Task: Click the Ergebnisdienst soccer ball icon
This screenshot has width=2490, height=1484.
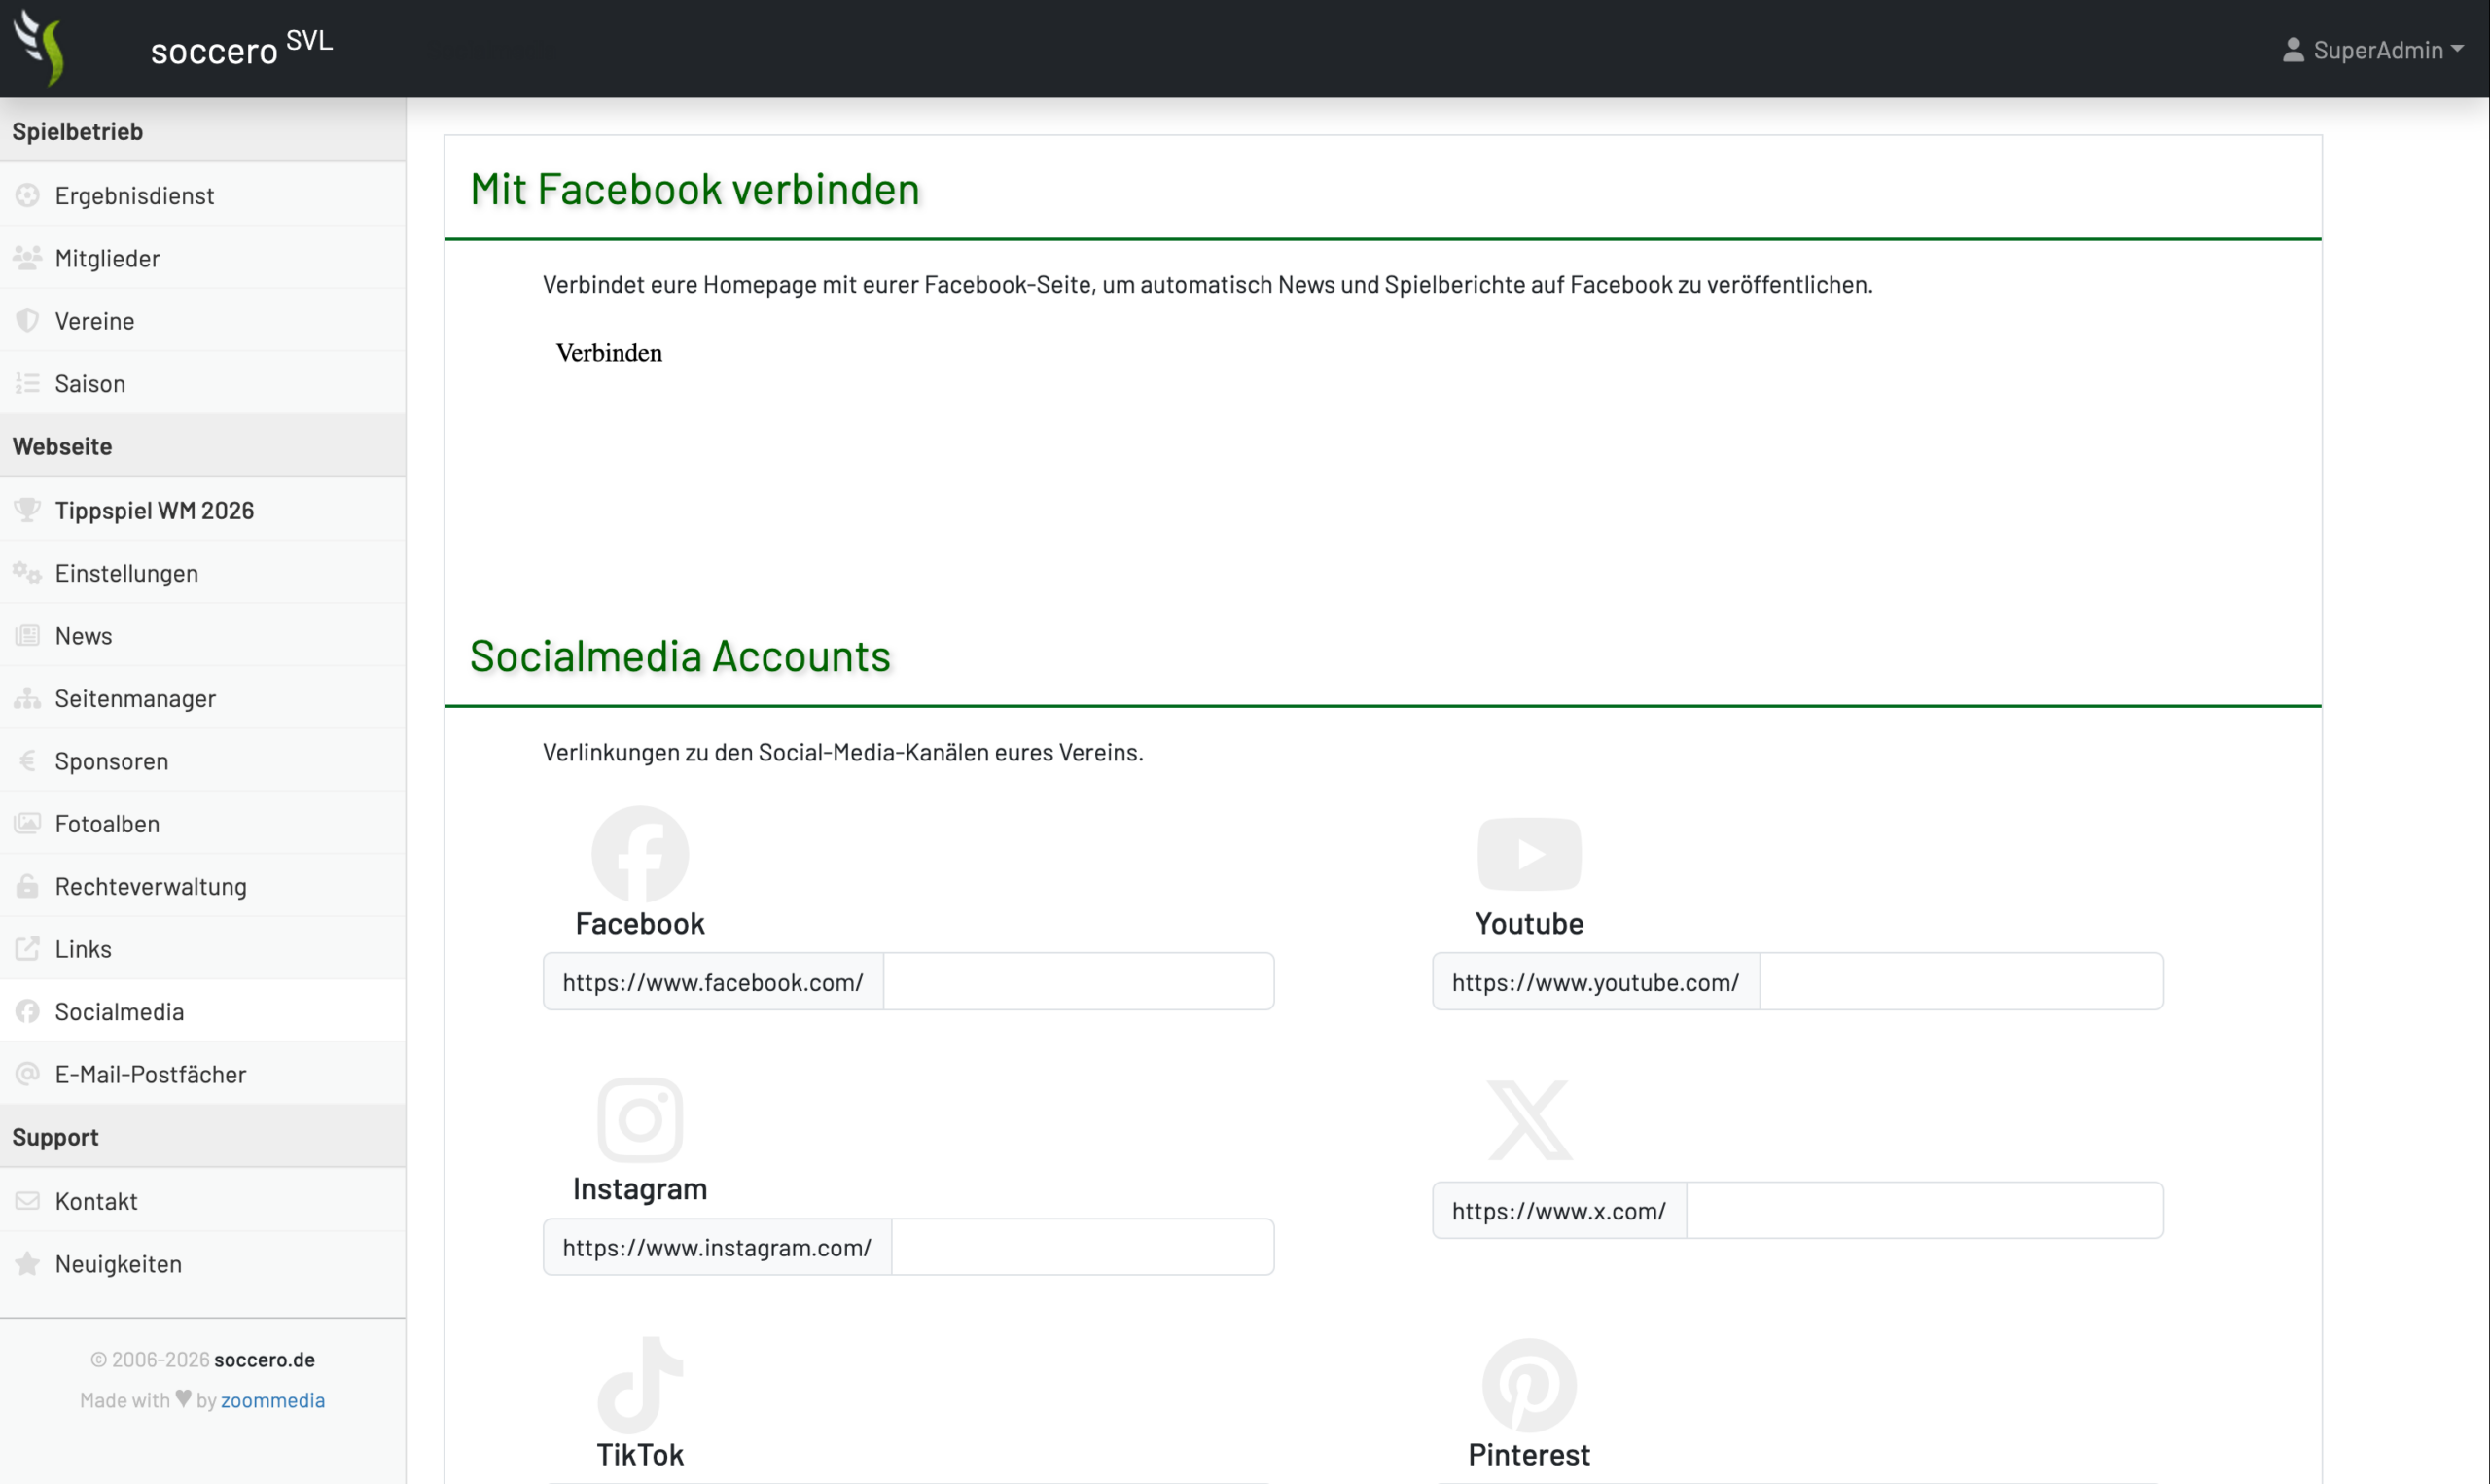Action: (x=27, y=195)
